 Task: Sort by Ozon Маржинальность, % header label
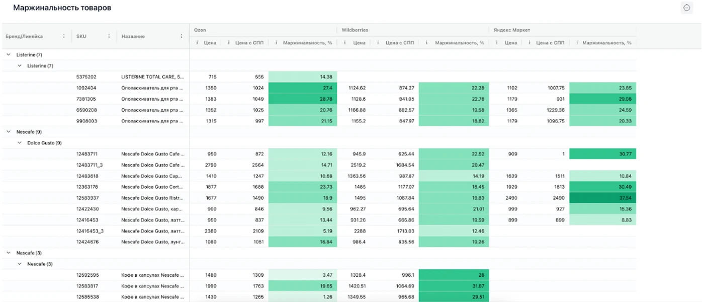coord(307,43)
